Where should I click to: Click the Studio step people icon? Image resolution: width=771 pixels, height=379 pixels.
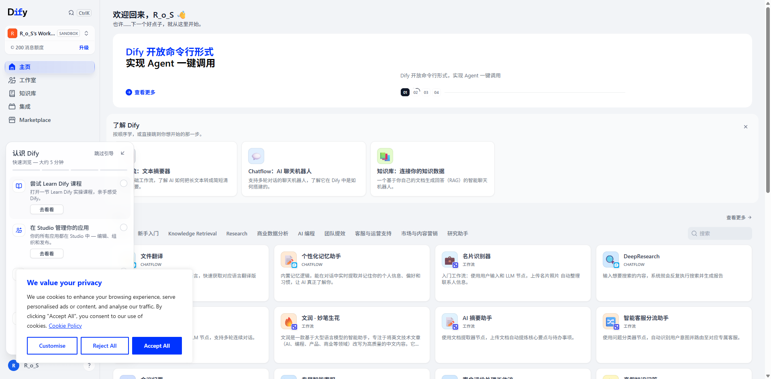point(19,230)
